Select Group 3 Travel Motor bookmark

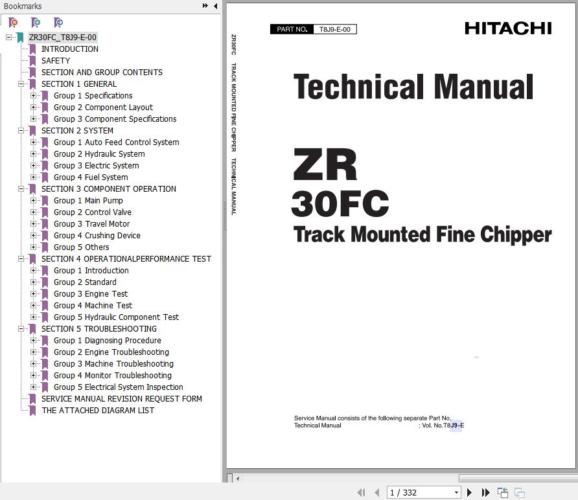click(x=91, y=224)
